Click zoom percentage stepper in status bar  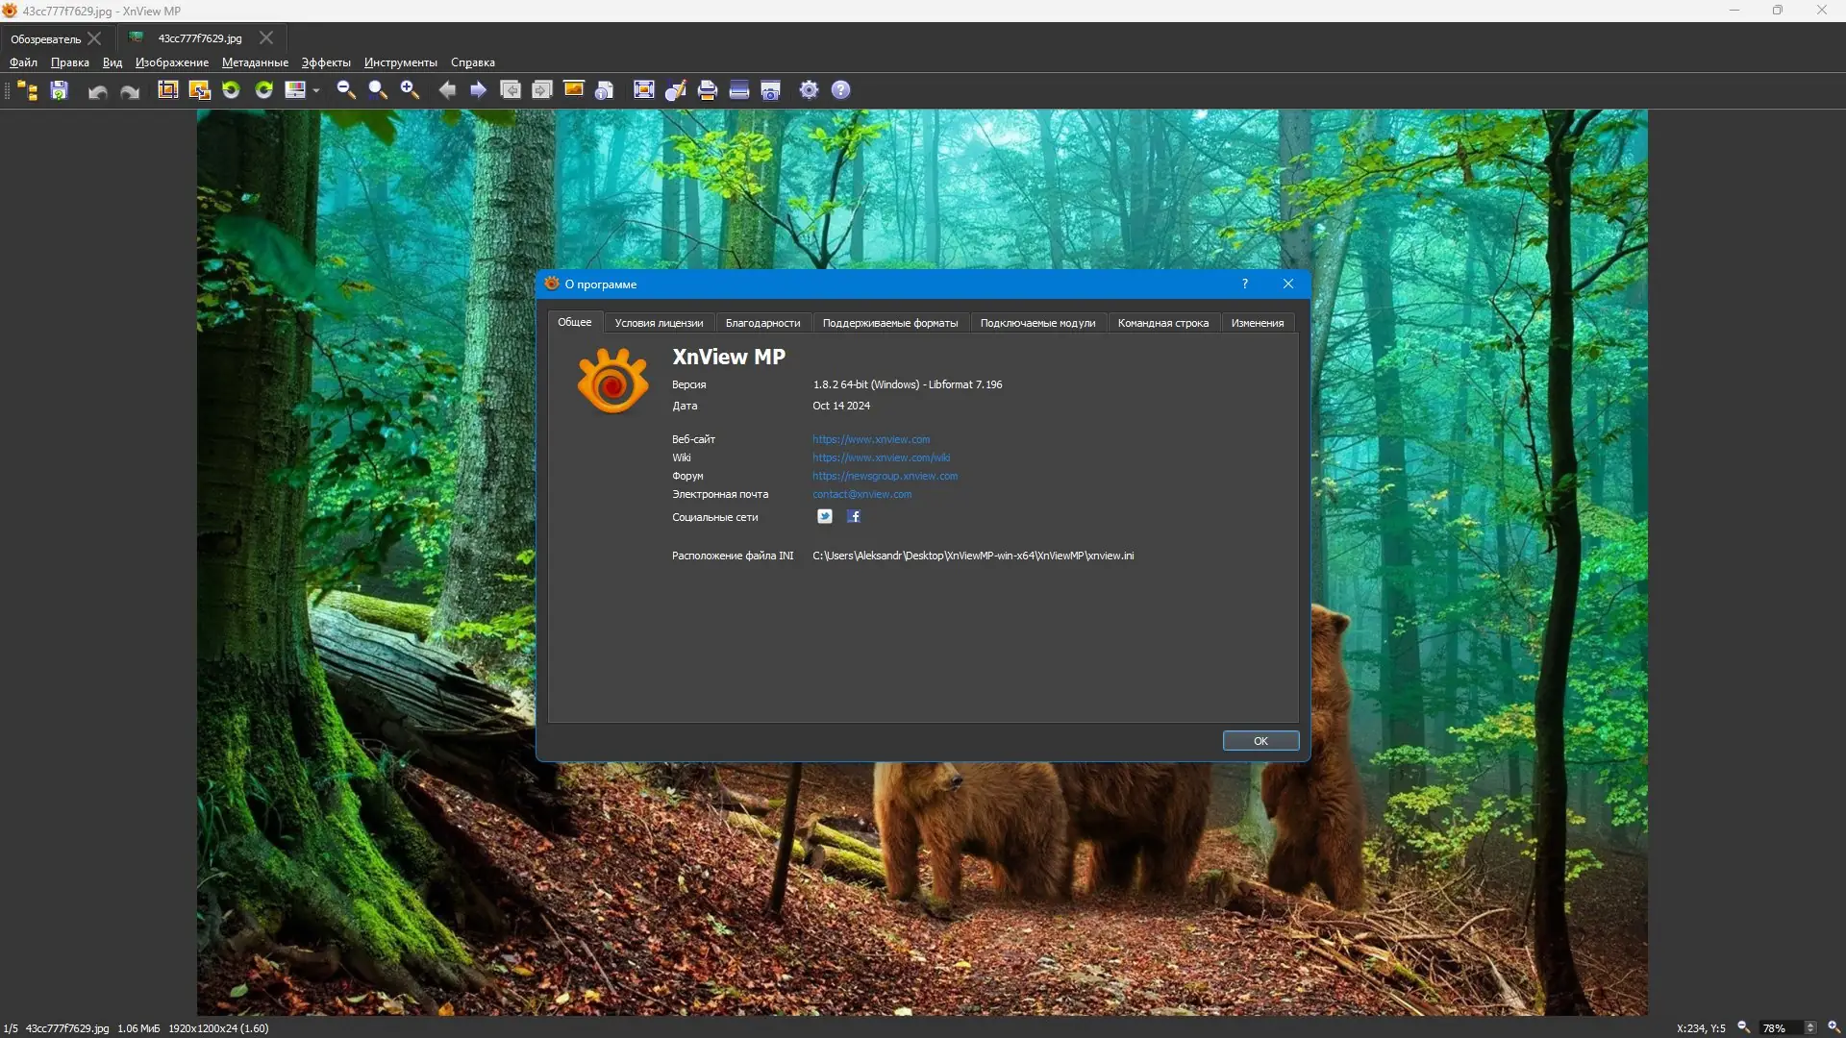(1810, 1028)
